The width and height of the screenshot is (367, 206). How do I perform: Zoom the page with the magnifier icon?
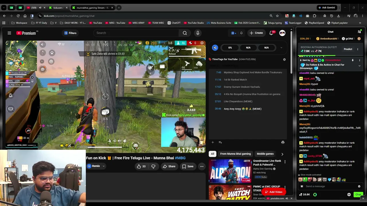pyautogui.click(x=271, y=16)
